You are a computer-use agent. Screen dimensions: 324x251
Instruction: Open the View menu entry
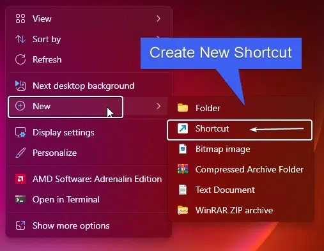tap(89, 19)
